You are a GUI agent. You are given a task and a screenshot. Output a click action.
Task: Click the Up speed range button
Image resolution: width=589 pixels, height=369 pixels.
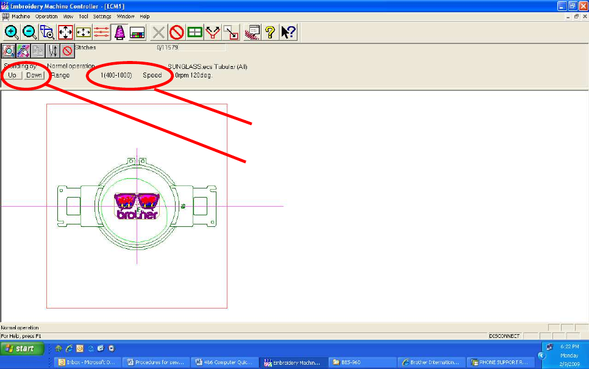(x=12, y=75)
